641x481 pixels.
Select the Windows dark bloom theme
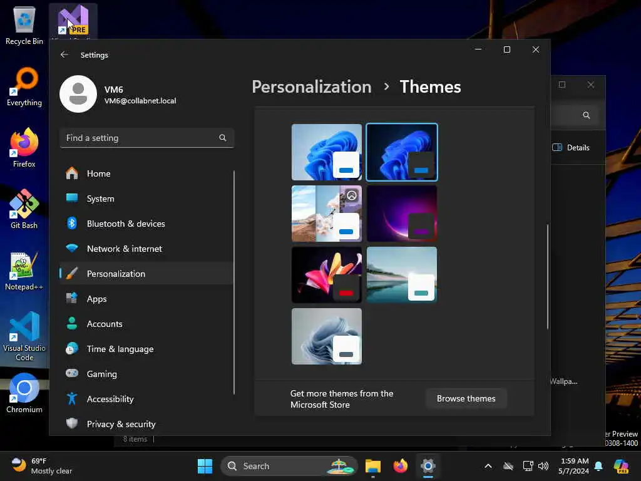402,152
